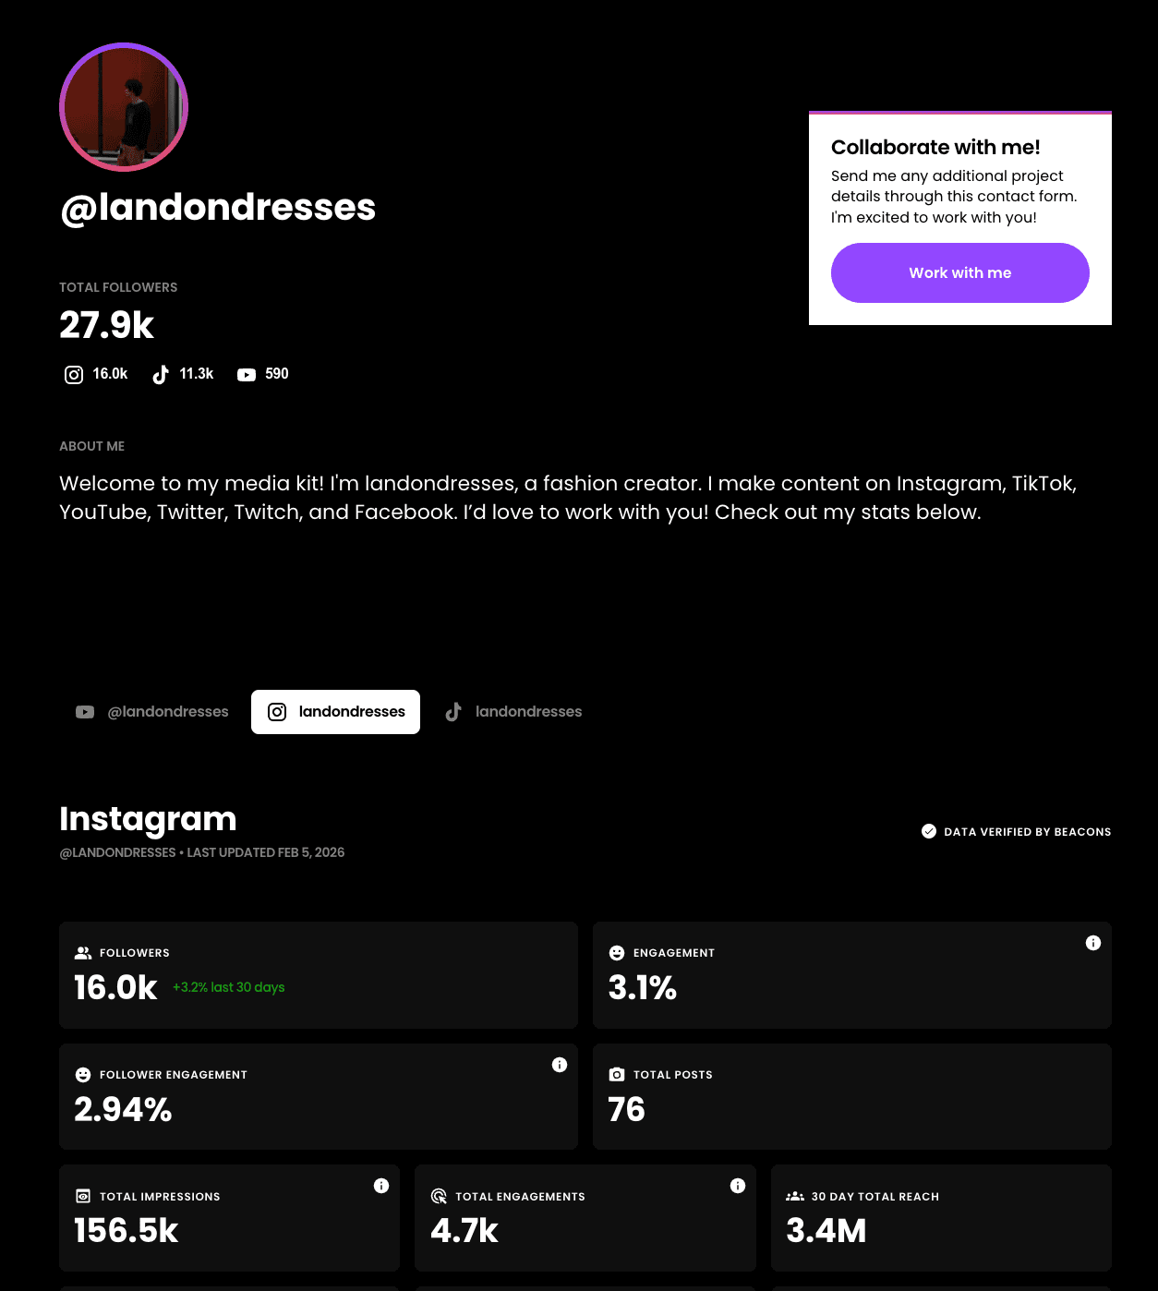Select the Instagram landondresses tab
Image resolution: width=1158 pixels, height=1291 pixels.
tap(336, 712)
